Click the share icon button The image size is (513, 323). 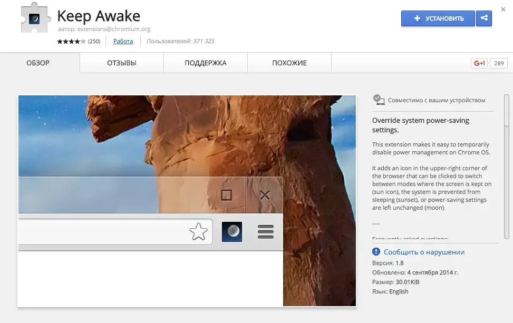click(x=483, y=18)
